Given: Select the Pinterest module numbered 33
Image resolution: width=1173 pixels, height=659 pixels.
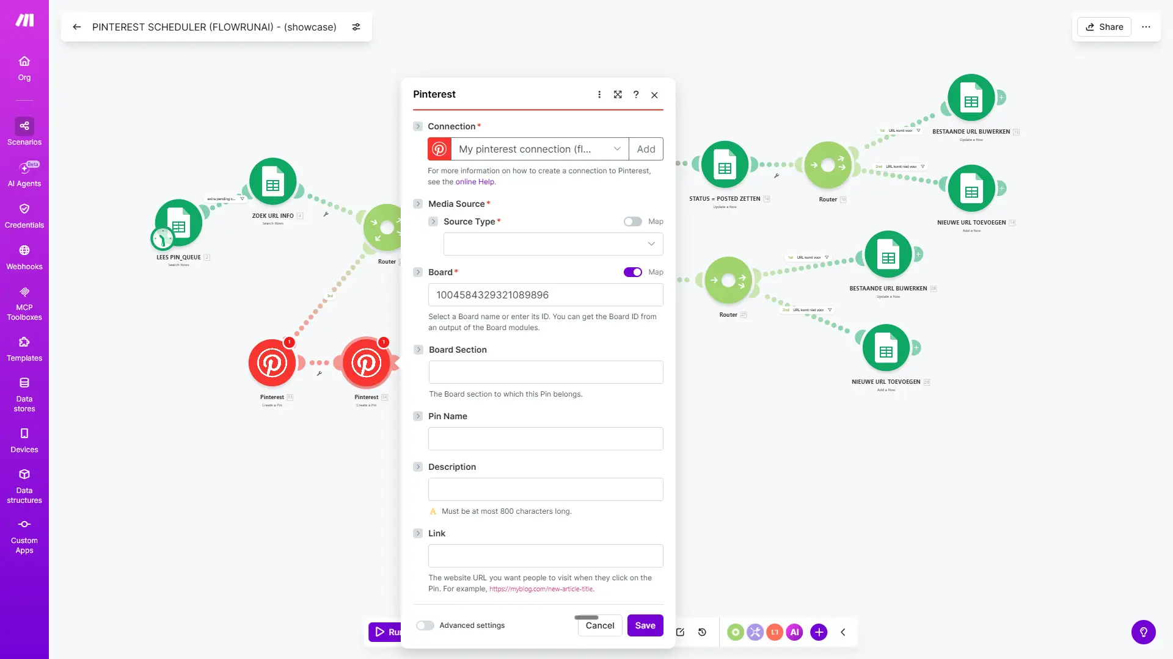Looking at the screenshot, I should point(272,363).
